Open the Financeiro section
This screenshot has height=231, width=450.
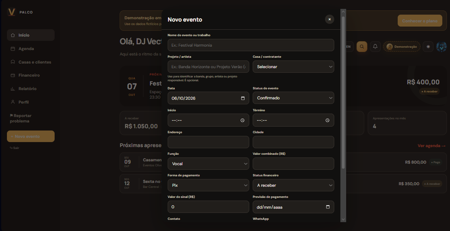[x=31, y=75]
